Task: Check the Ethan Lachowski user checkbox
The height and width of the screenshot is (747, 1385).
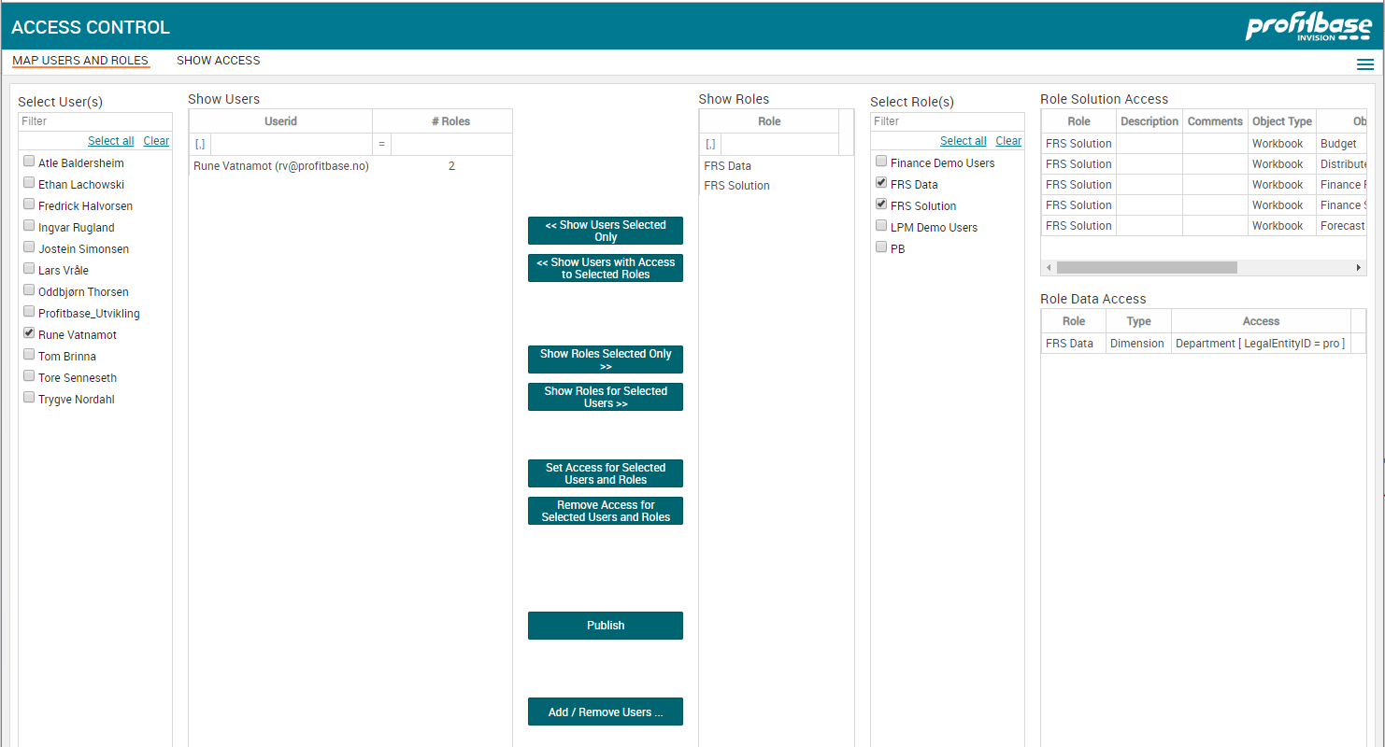Action: (29, 183)
